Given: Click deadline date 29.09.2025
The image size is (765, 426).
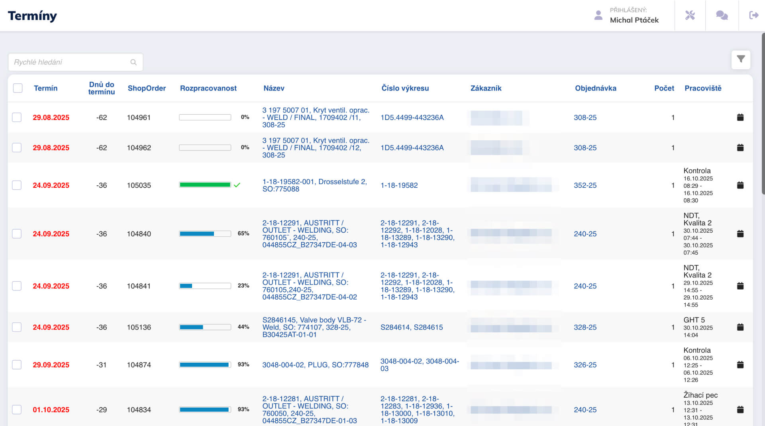Looking at the screenshot, I should click(x=51, y=365).
